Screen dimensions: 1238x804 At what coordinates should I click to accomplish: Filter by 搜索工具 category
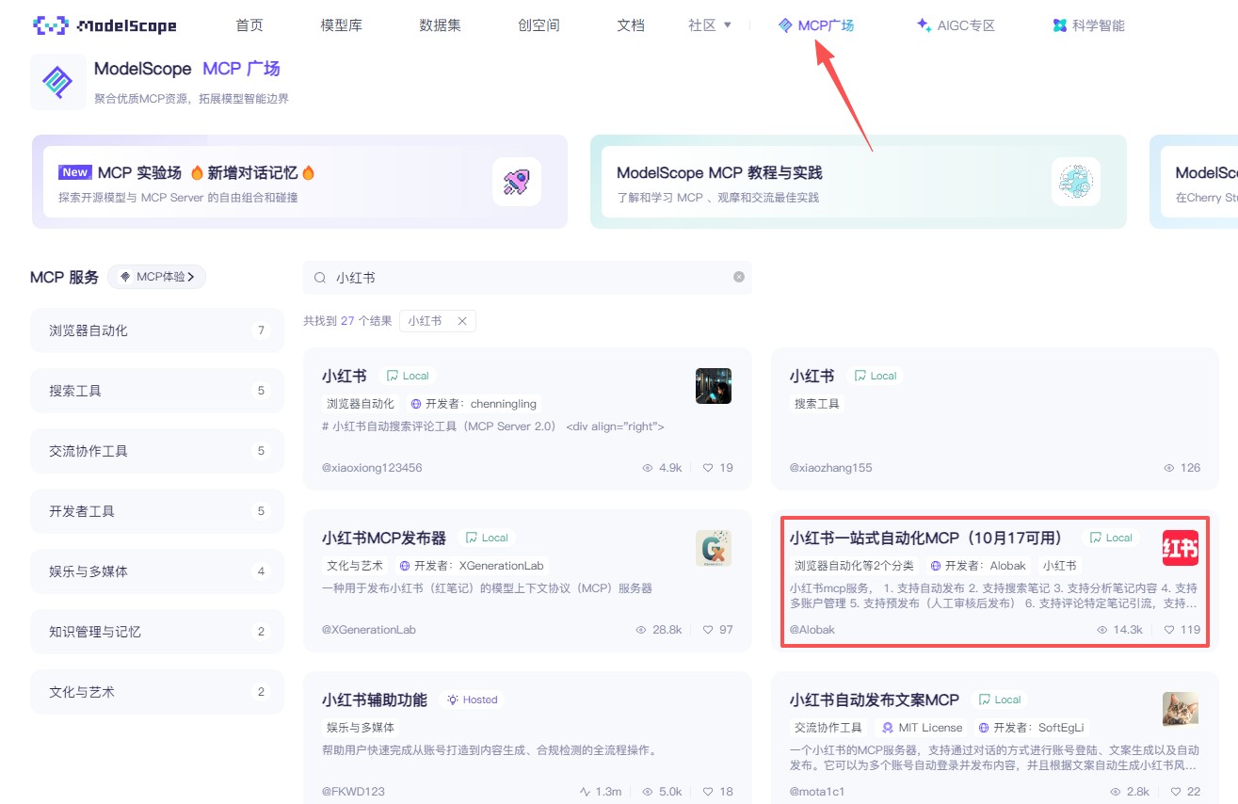(156, 391)
